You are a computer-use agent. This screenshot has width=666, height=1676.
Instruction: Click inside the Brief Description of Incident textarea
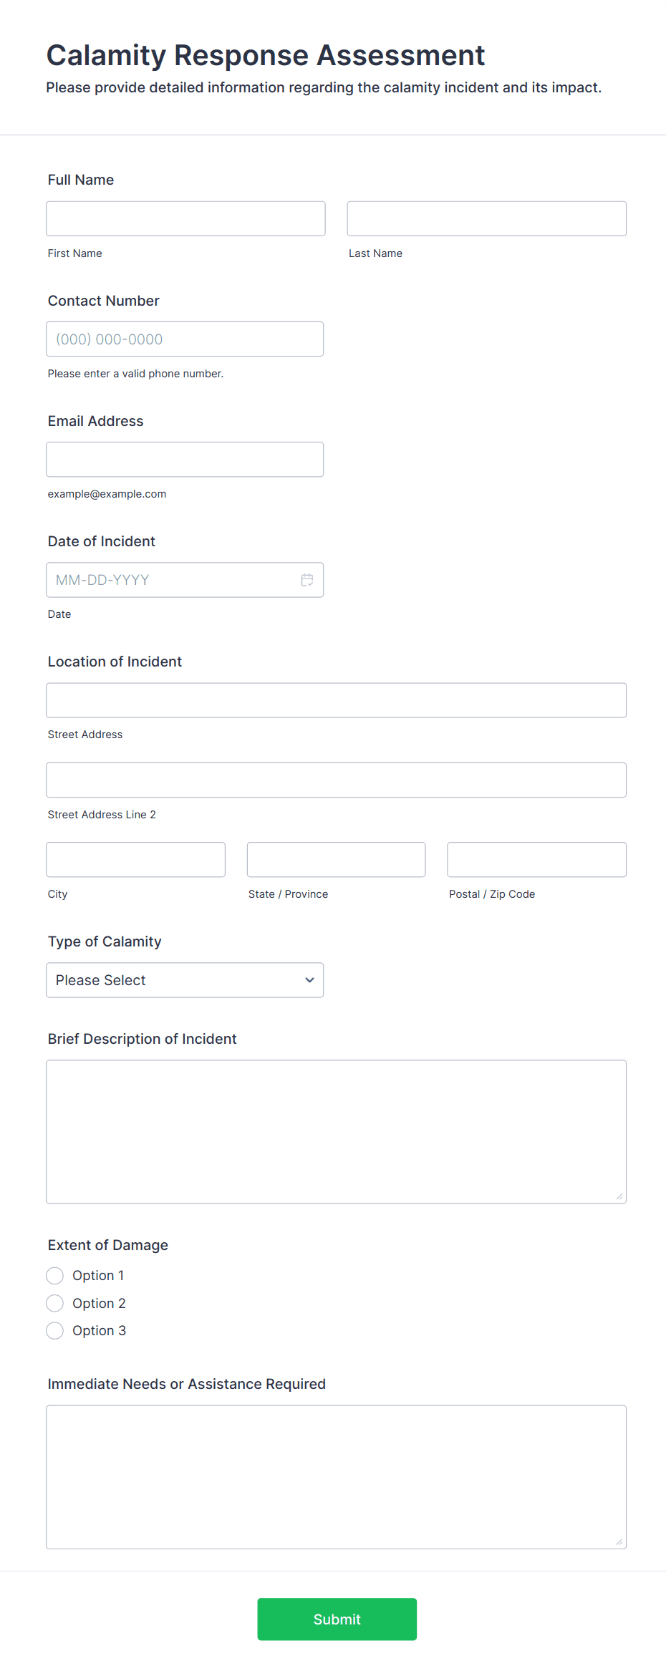click(336, 1131)
